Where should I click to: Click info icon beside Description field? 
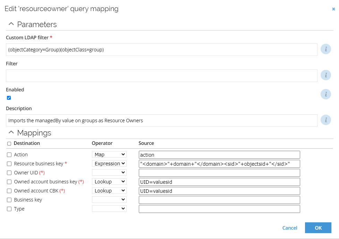click(325, 120)
